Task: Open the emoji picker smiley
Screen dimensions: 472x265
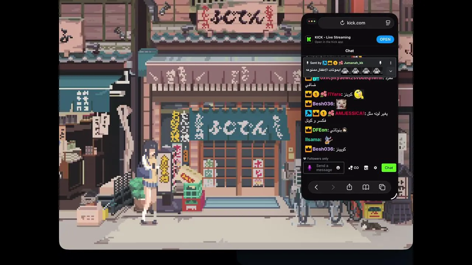Action: 338,168
